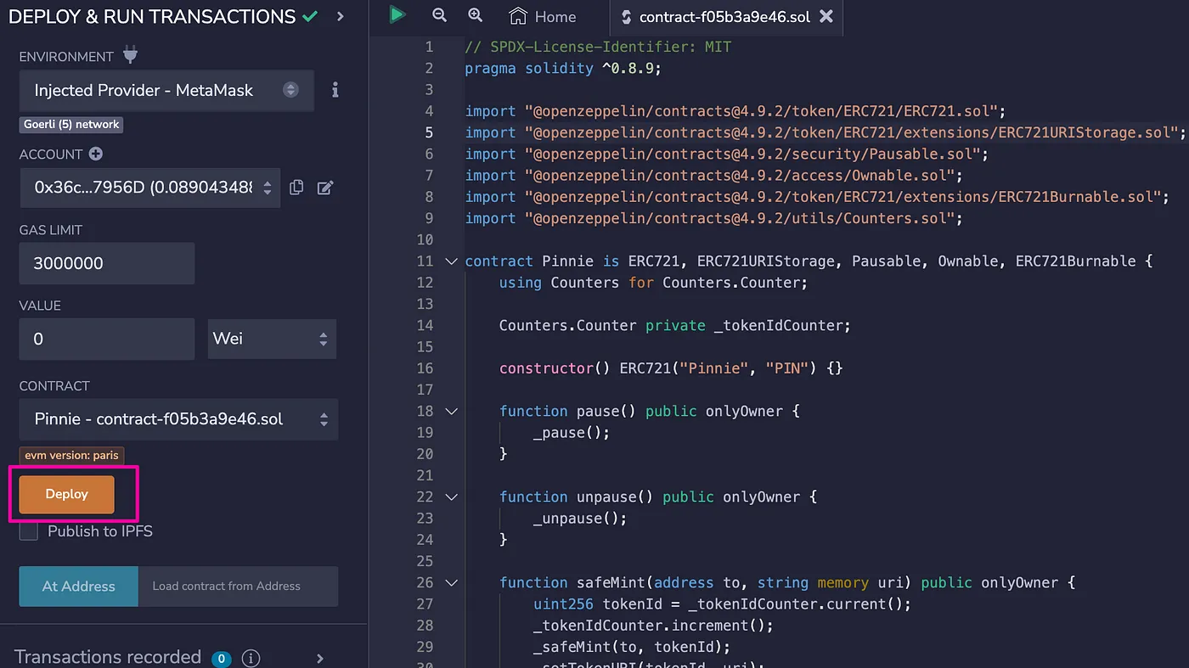
Task: Copy the account address
Action: tap(296, 188)
